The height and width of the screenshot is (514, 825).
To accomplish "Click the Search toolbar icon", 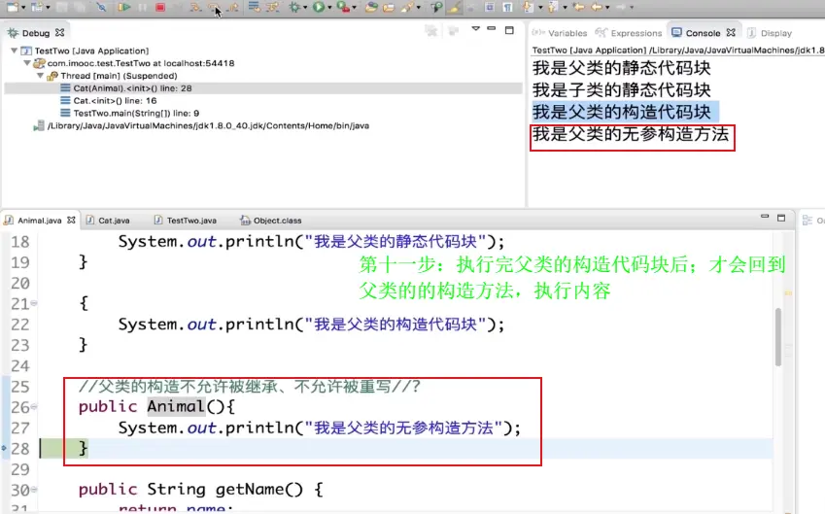I will (407, 7).
